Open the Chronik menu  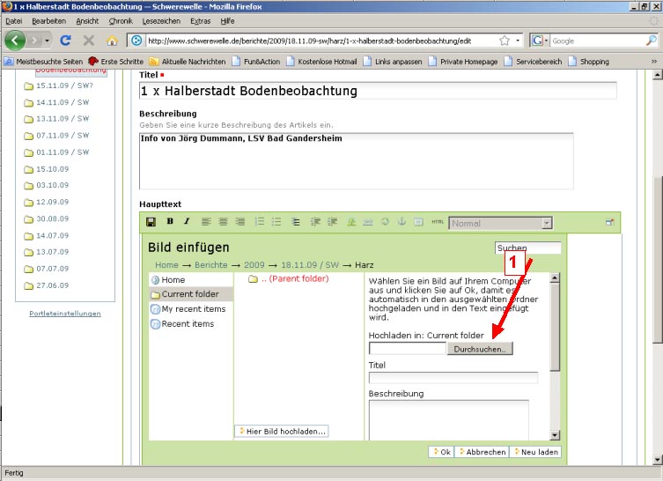coord(121,20)
